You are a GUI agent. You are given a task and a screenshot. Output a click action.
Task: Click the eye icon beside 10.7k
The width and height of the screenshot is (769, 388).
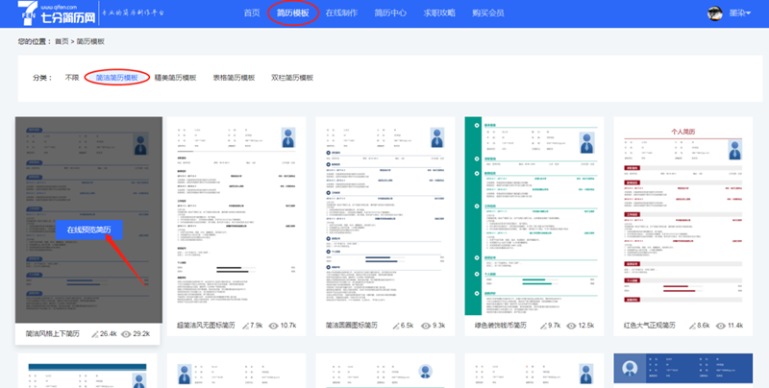[274, 326]
